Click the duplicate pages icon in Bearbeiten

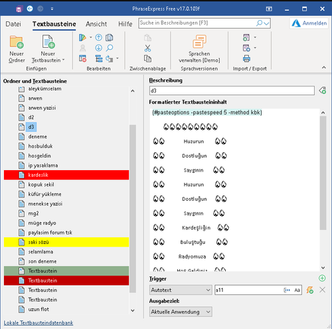coord(110,37)
